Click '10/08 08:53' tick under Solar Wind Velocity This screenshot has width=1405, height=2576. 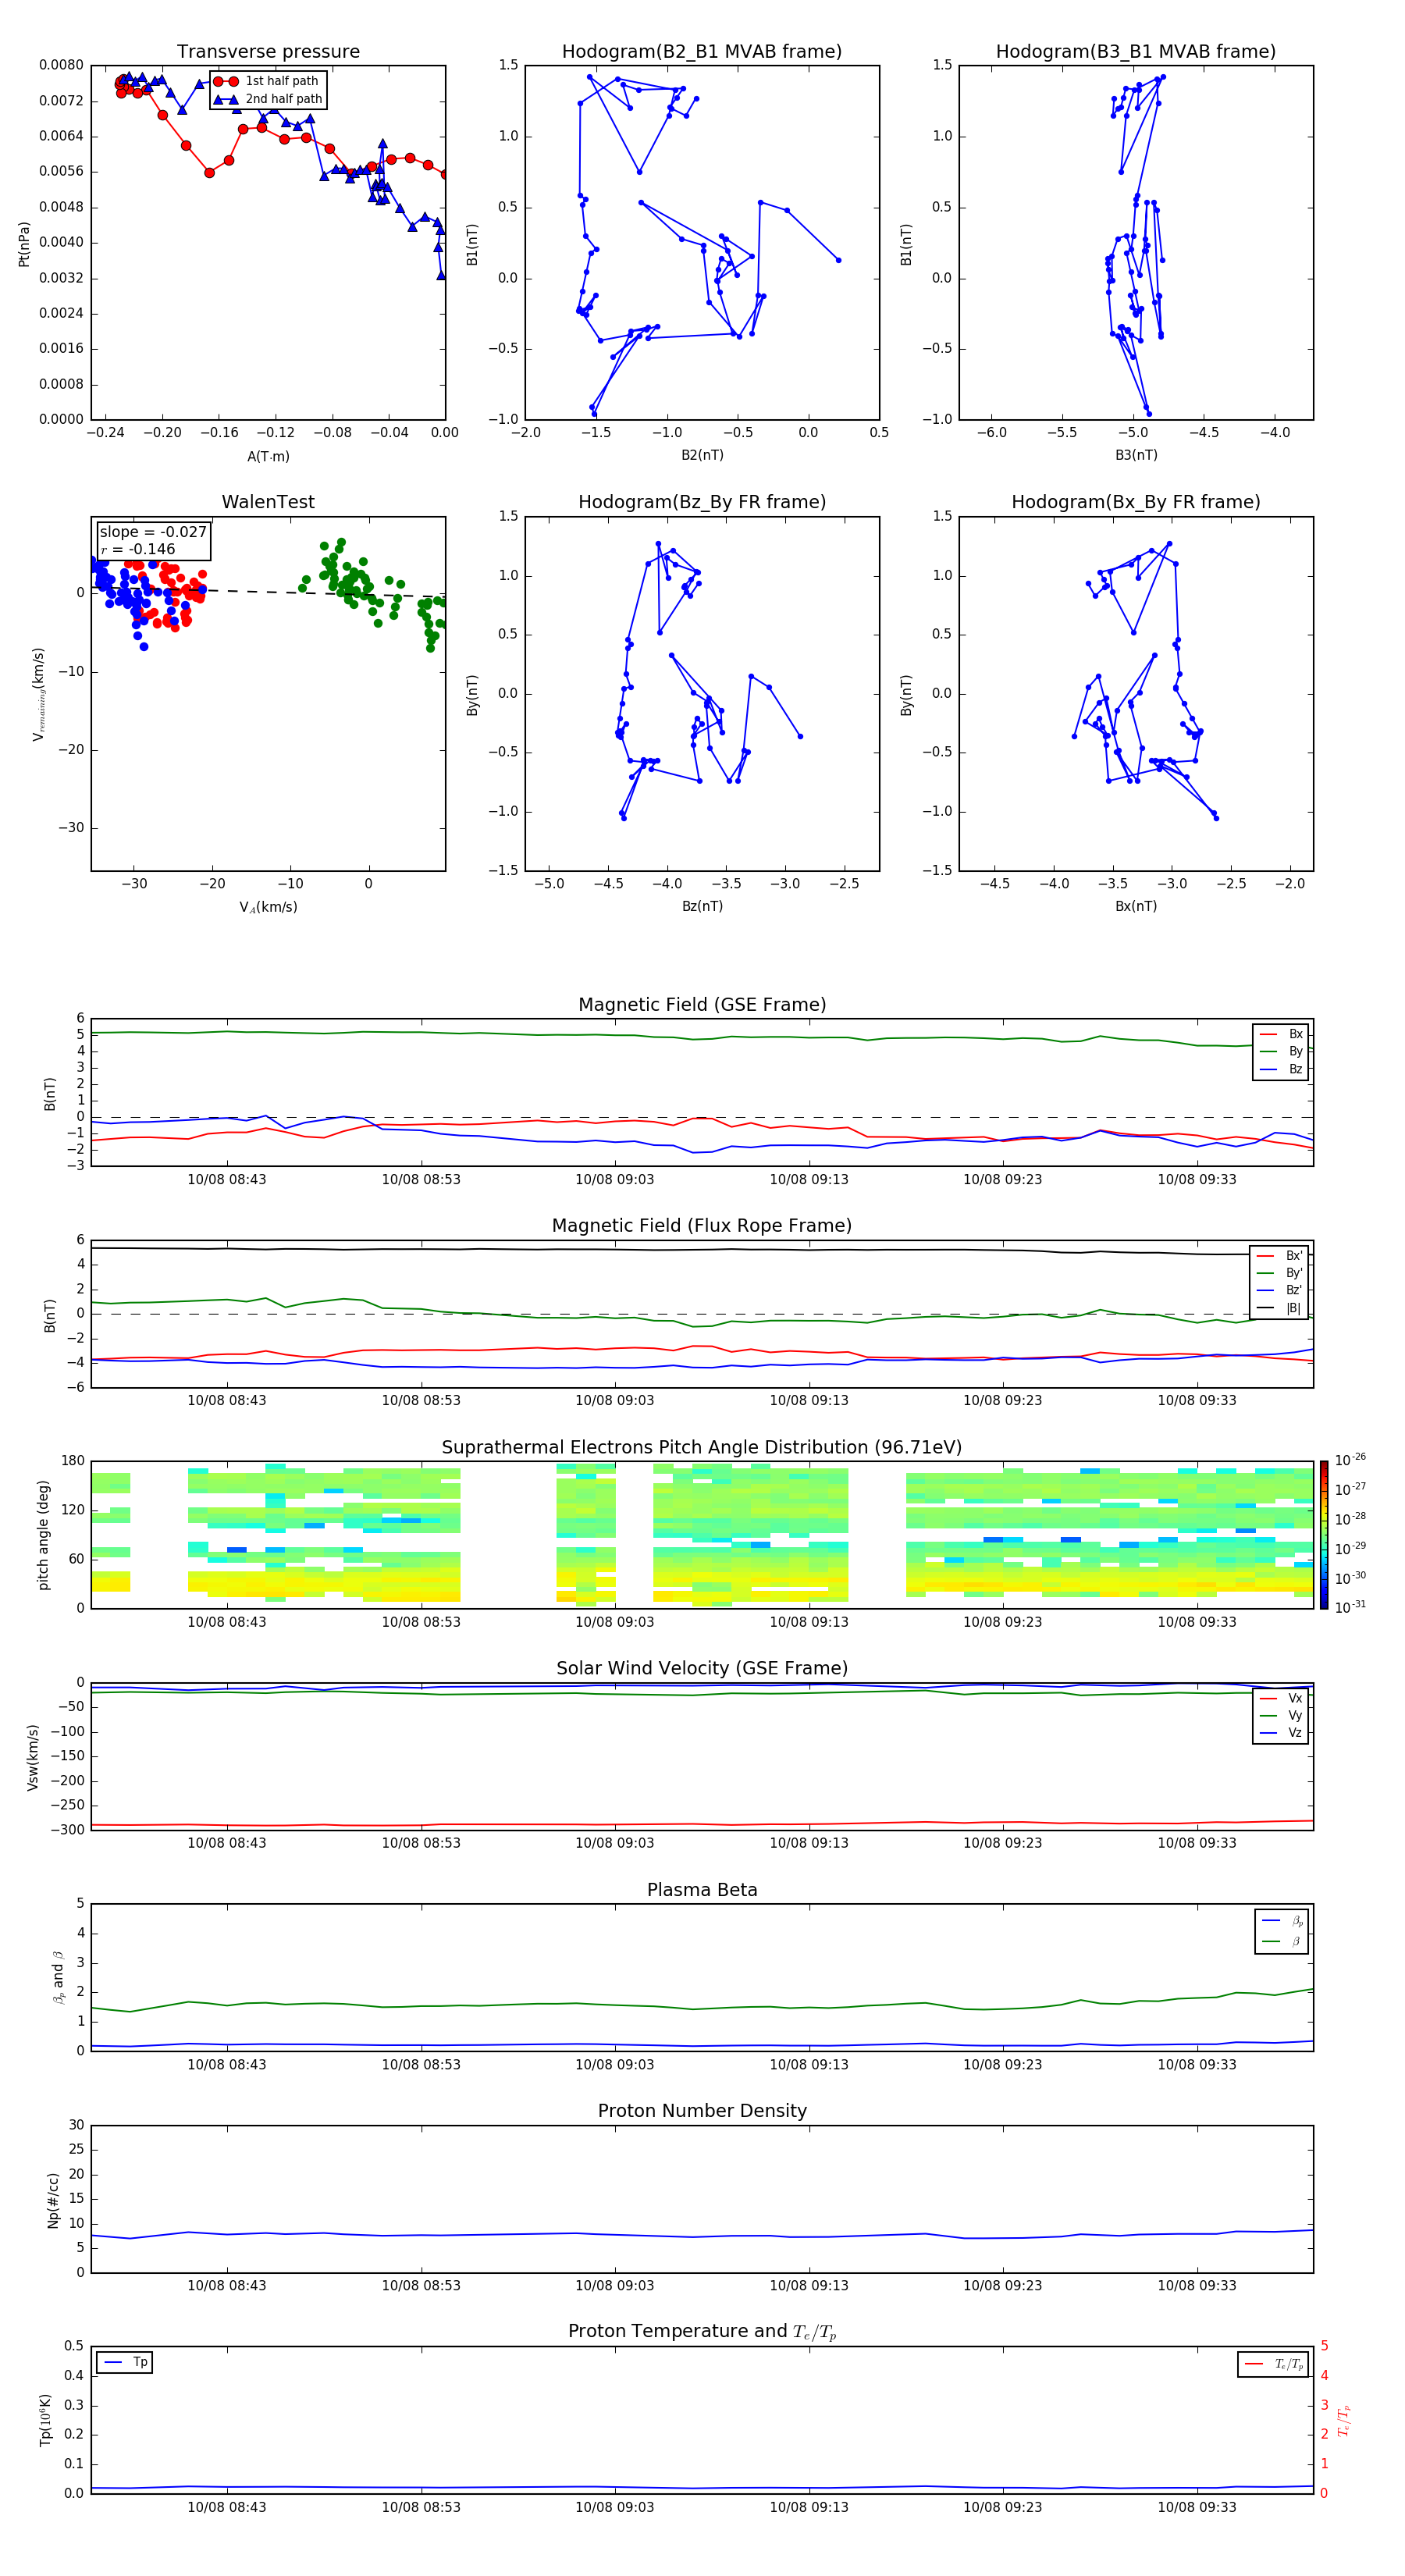pos(421,1843)
